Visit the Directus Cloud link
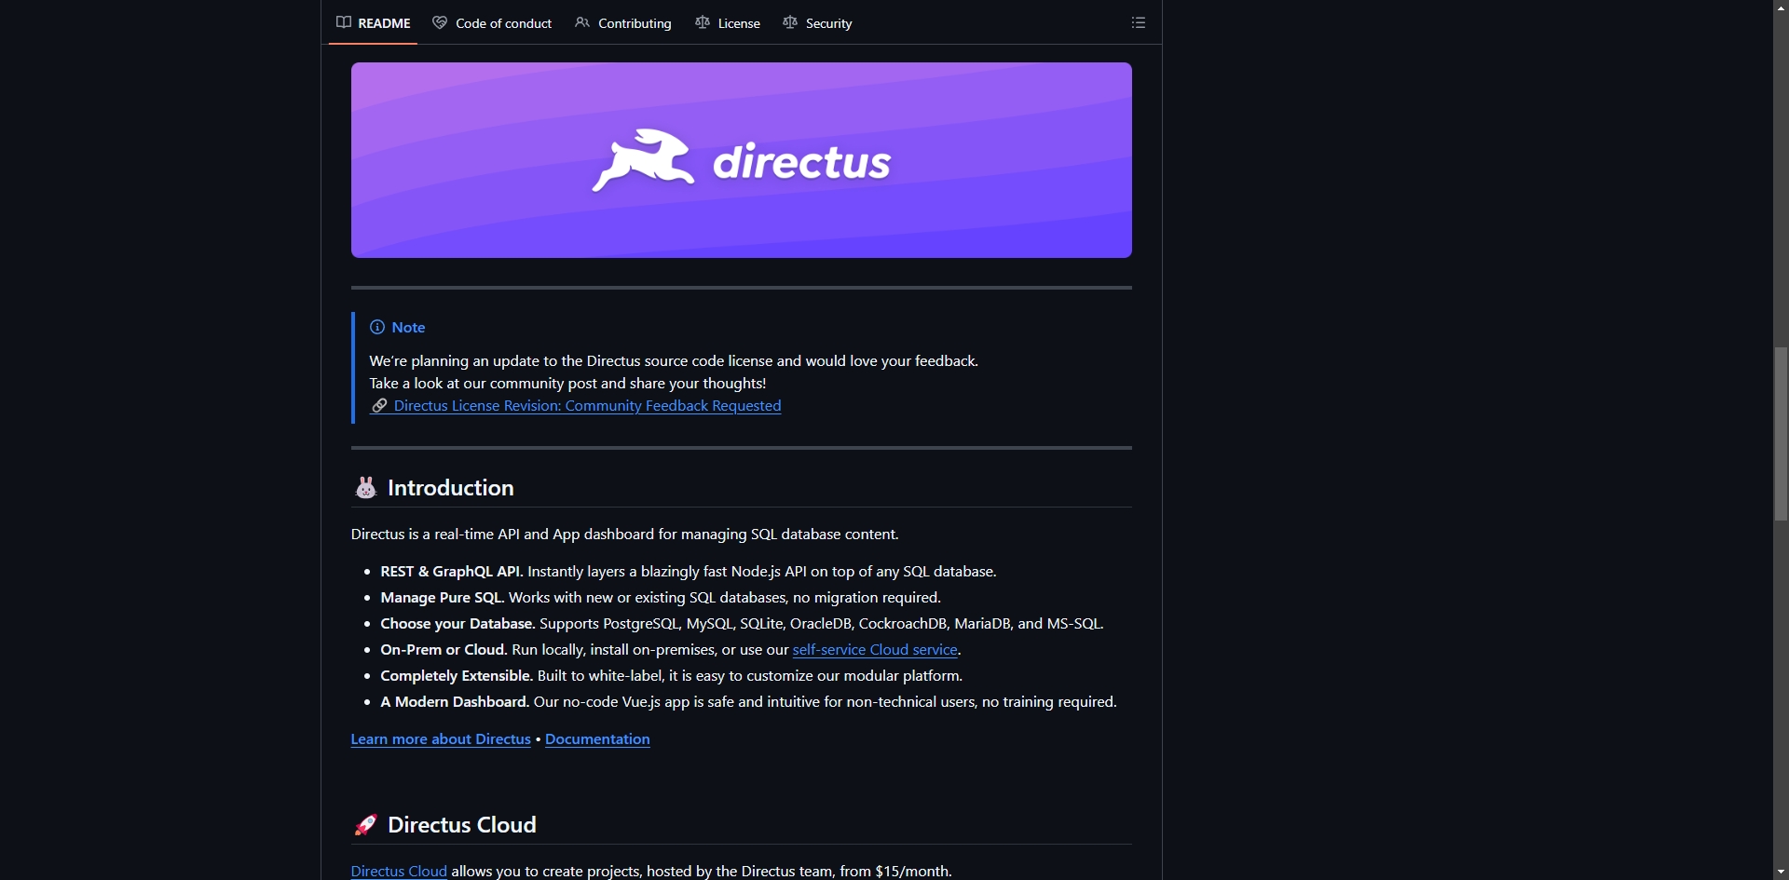 pyautogui.click(x=399, y=872)
